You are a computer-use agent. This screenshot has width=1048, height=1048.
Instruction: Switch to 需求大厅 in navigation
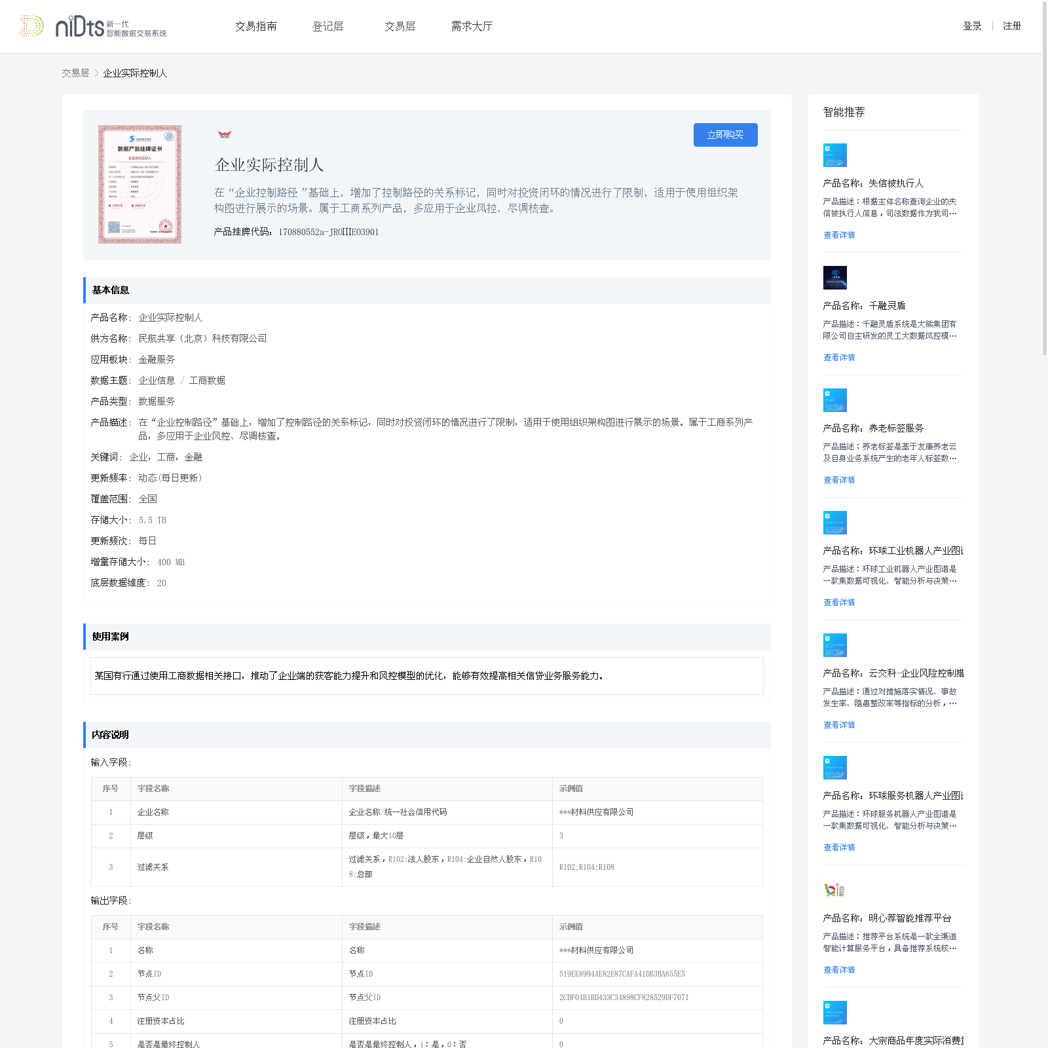[x=472, y=26]
